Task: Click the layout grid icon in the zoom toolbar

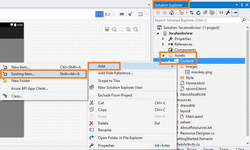Action: (107, 29)
